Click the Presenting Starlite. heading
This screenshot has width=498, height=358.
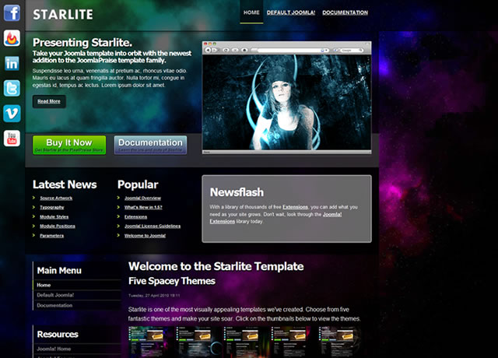click(x=82, y=42)
